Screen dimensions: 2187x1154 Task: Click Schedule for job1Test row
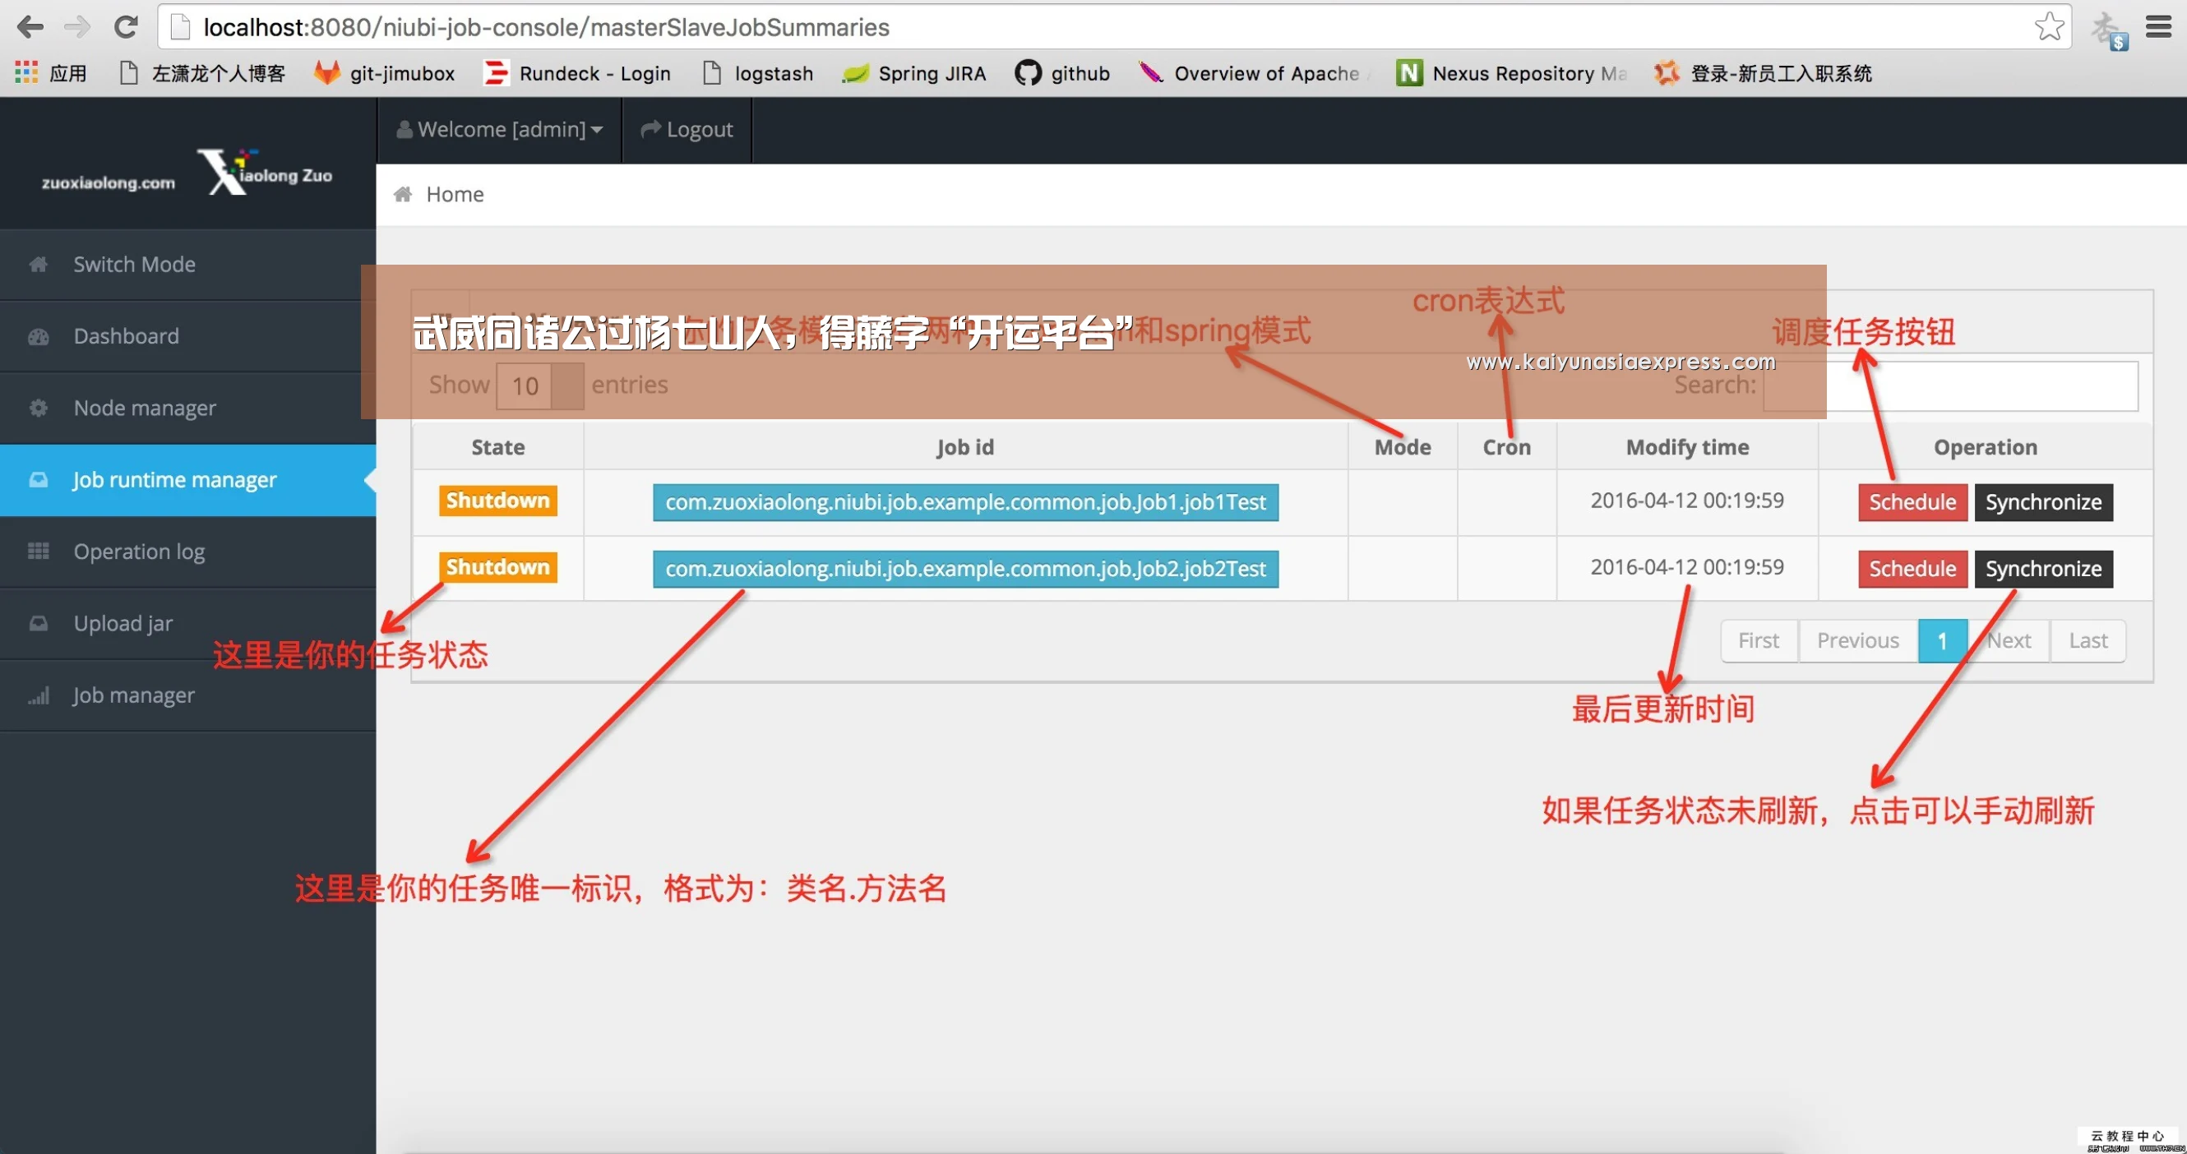point(1912,501)
